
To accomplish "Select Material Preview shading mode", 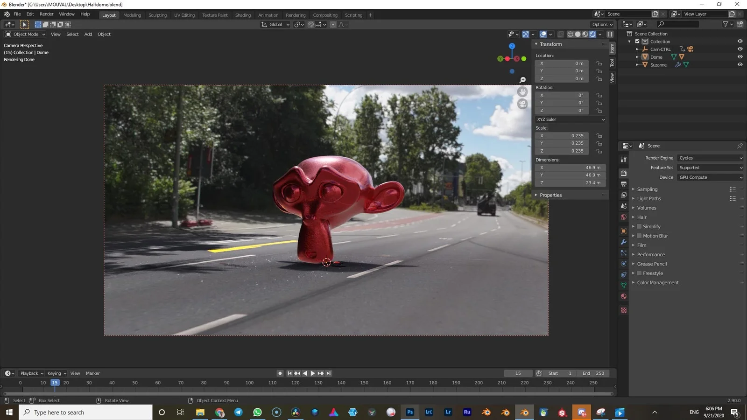I will [x=585, y=34].
